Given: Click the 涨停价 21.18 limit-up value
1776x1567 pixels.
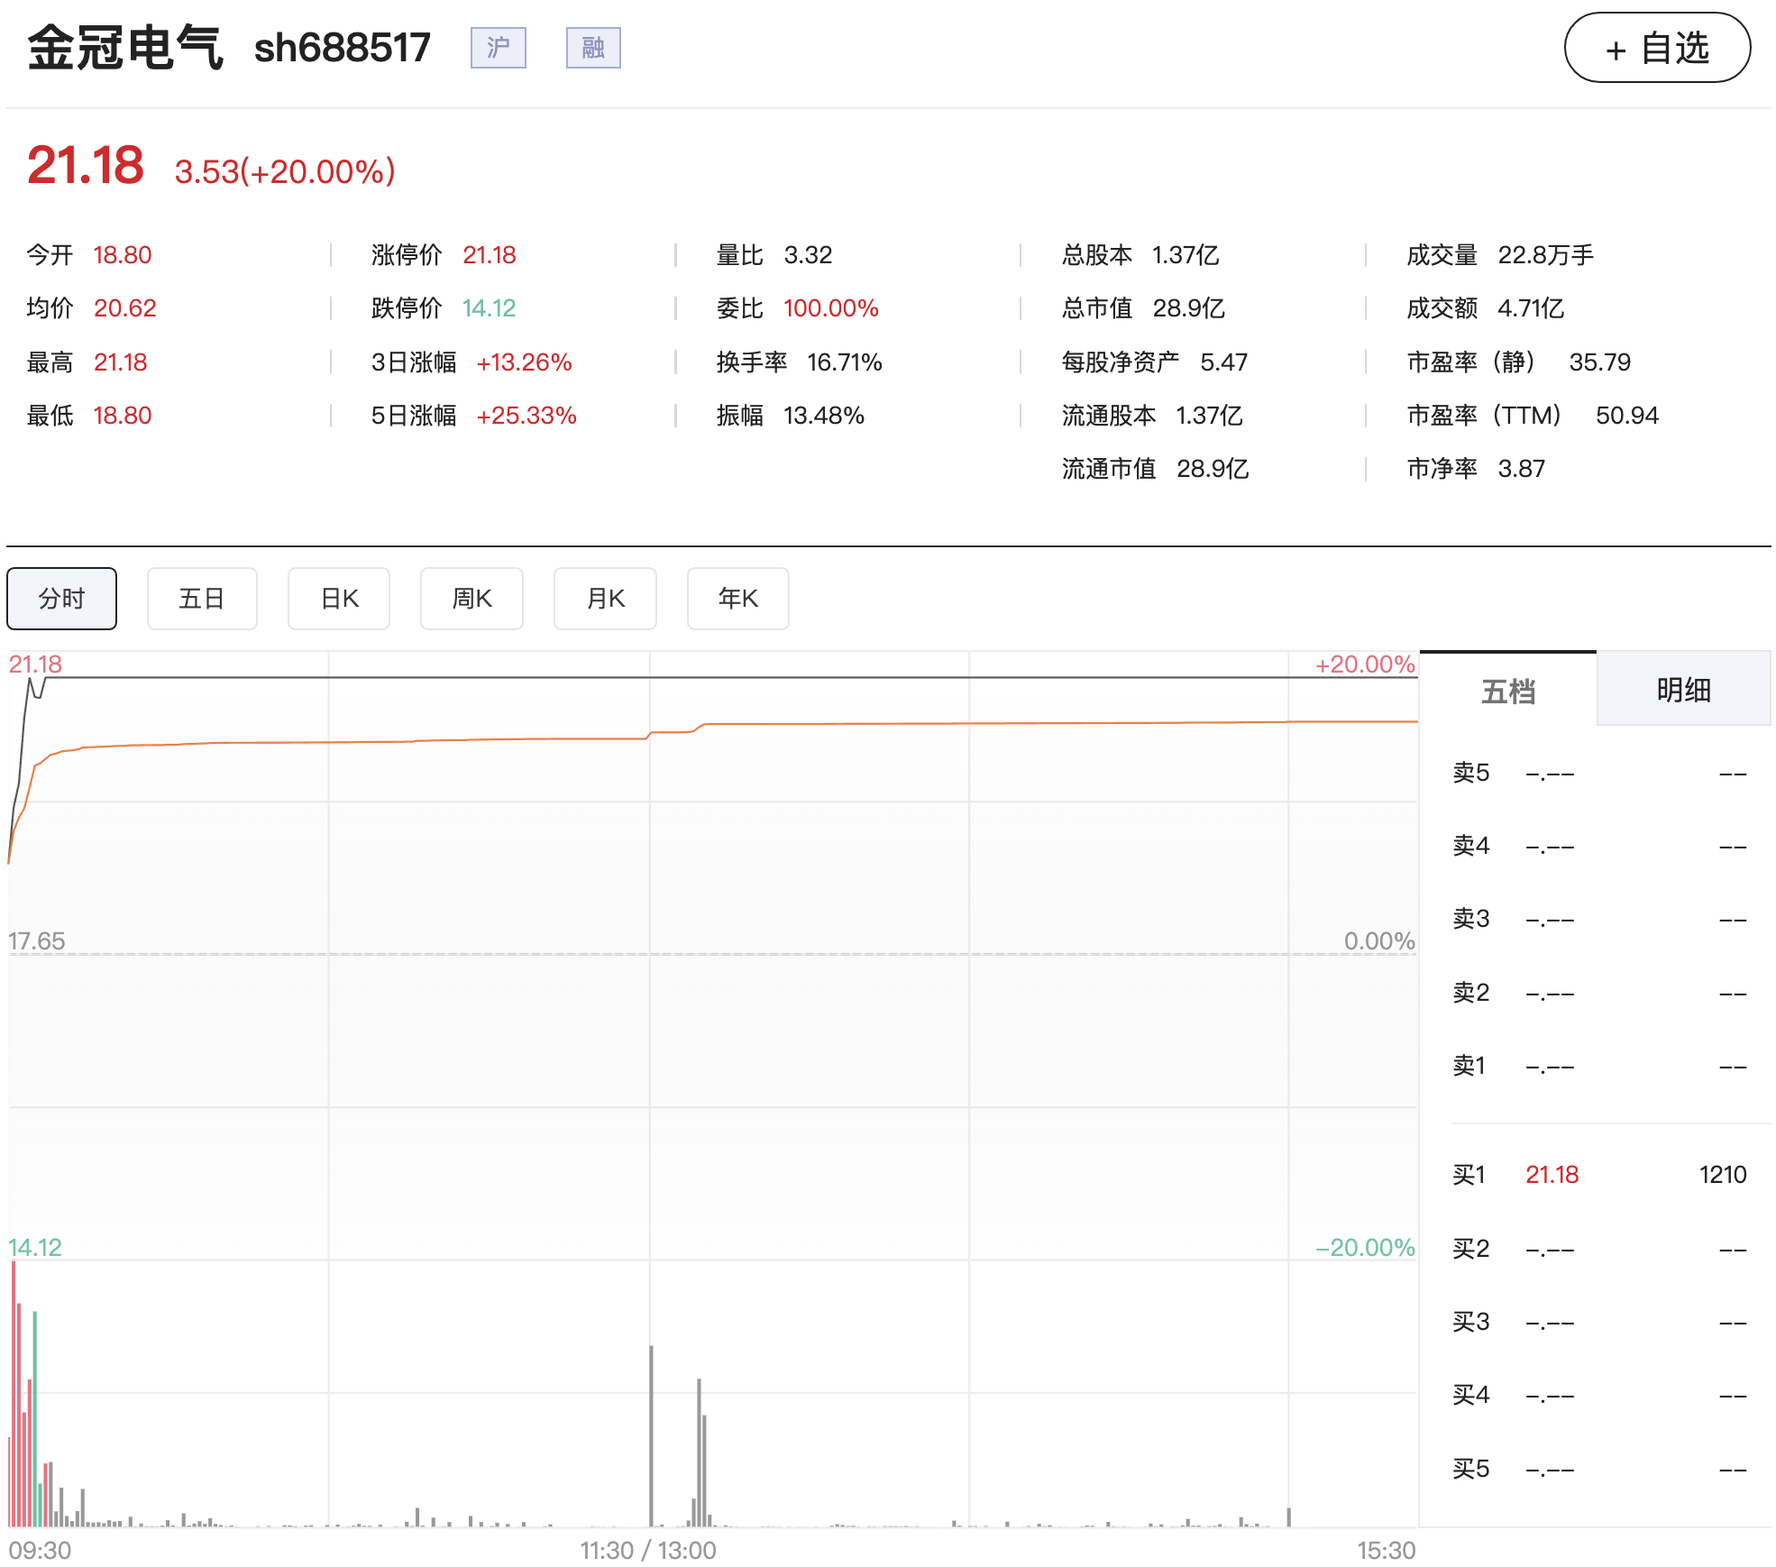Looking at the screenshot, I should pos(490,255).
